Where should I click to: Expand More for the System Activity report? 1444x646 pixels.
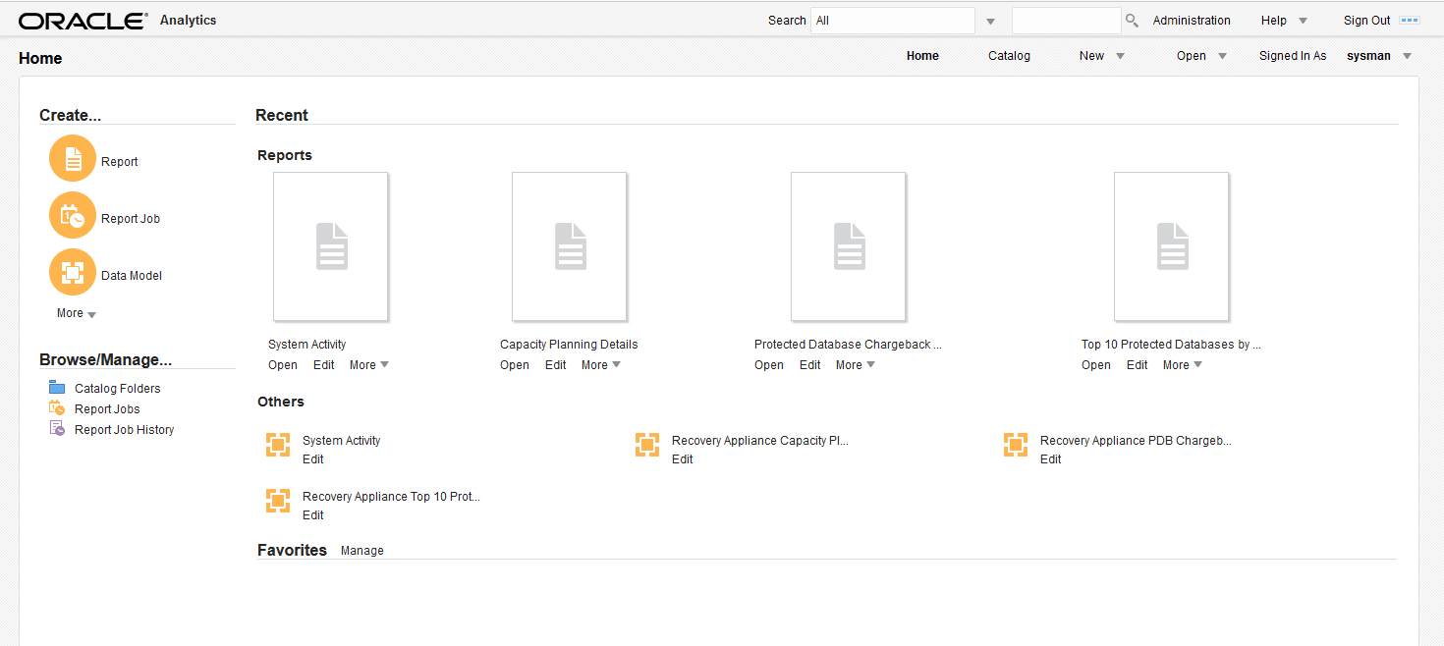(369, 365)
